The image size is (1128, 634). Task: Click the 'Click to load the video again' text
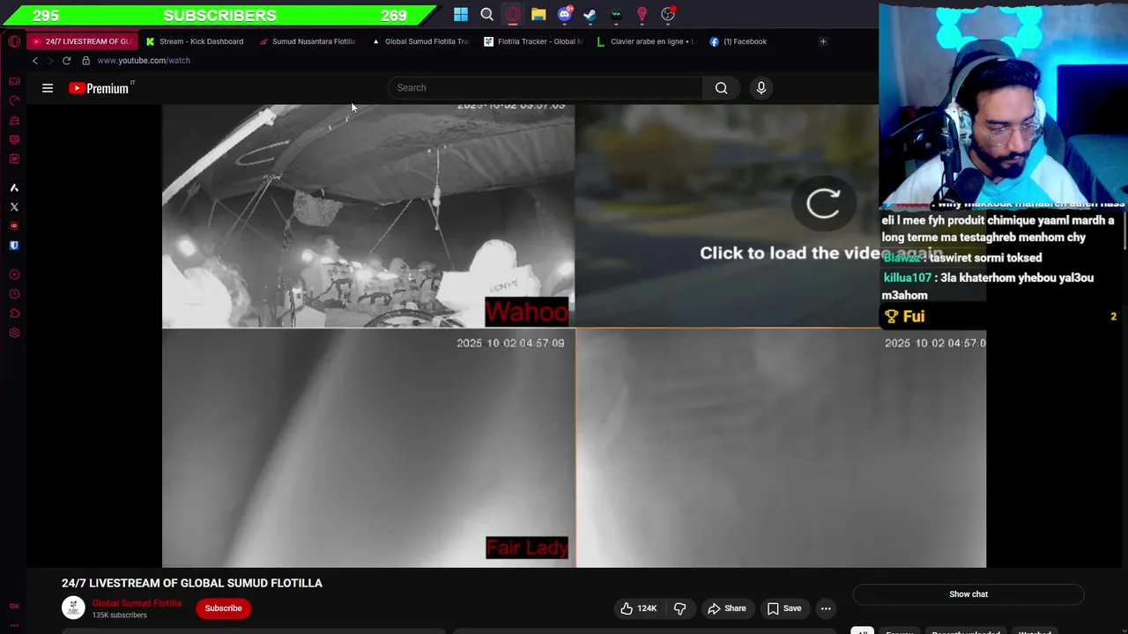click(x=820, y=253)
